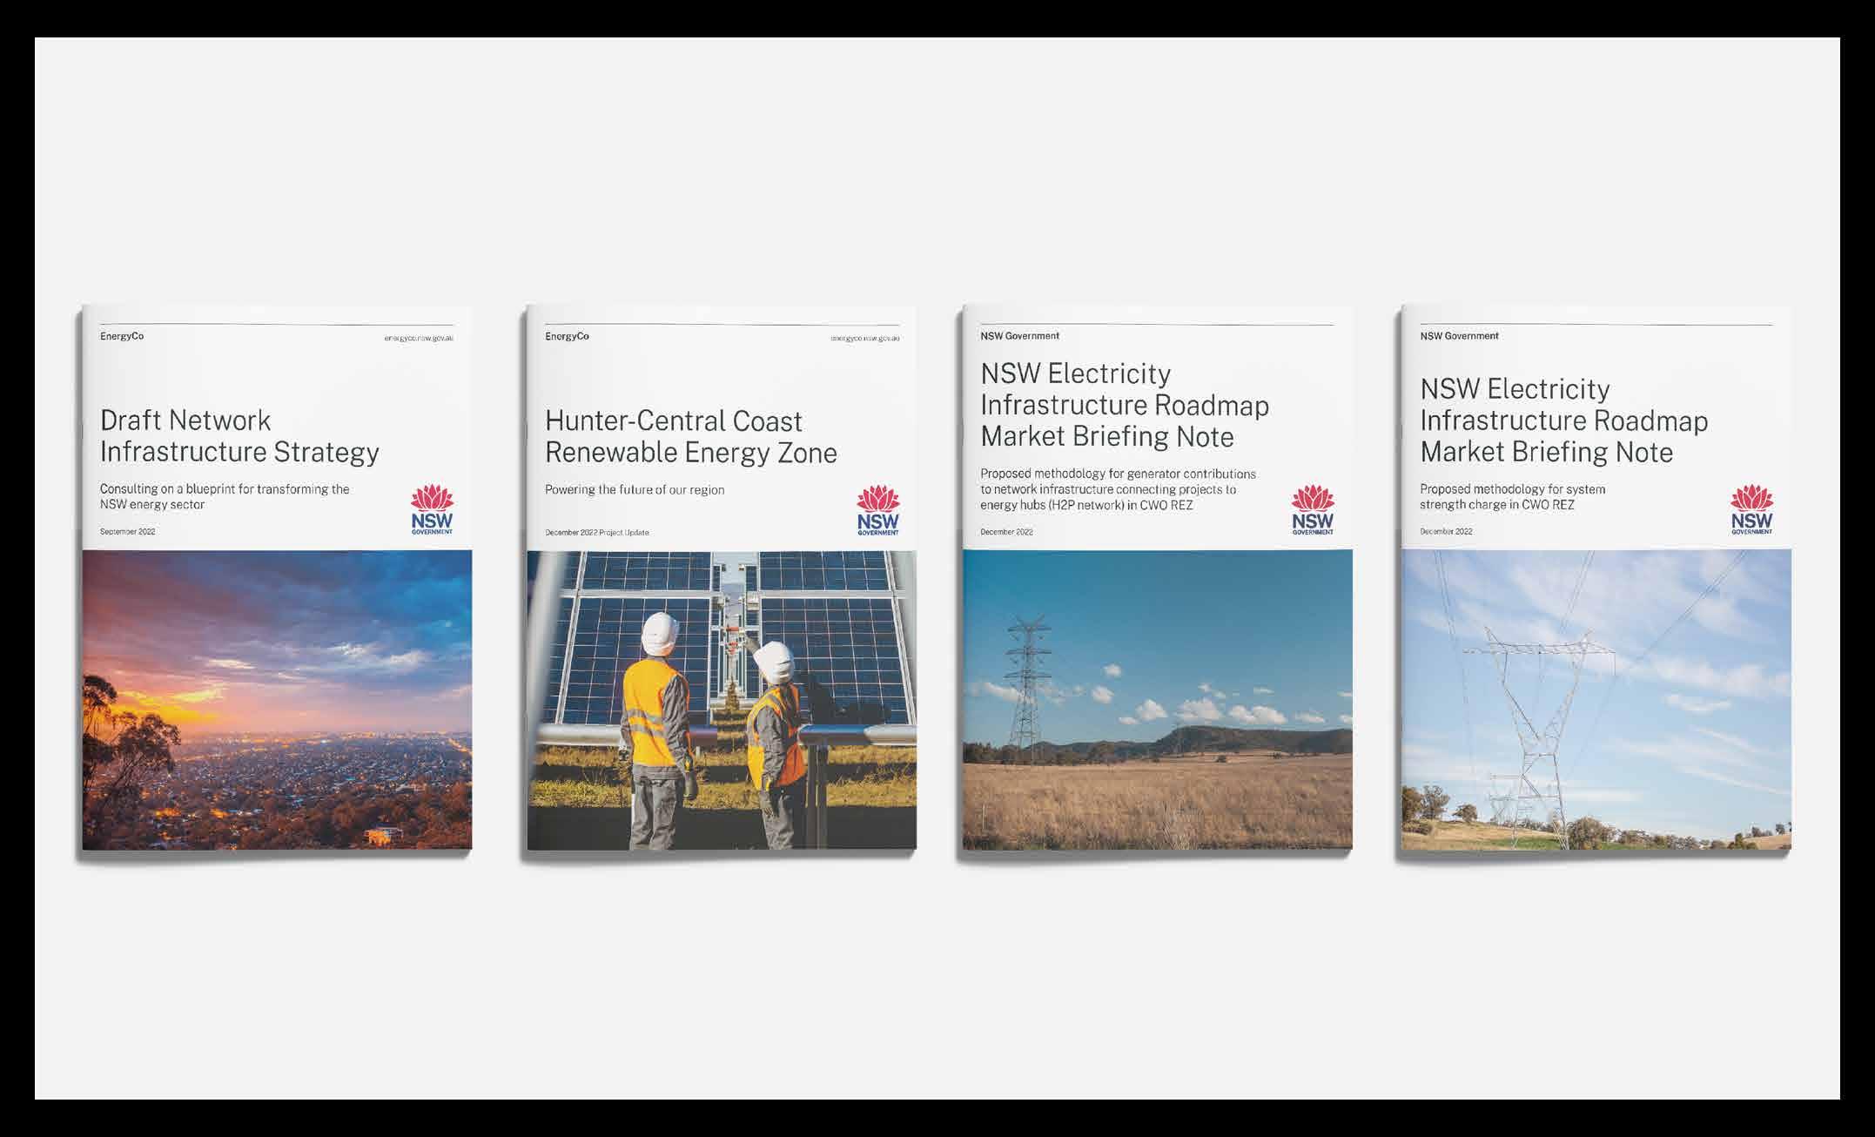Click NSW Government logo on Hunter-Central Coast cover
The width and height of the screenshot is (1875, 1137).
pyautogui.click(x=877, y=512)
